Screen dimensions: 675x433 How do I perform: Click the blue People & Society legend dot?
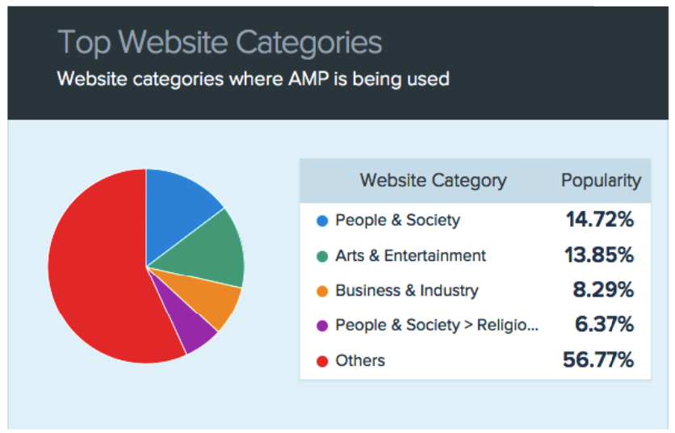pos(322,221)
